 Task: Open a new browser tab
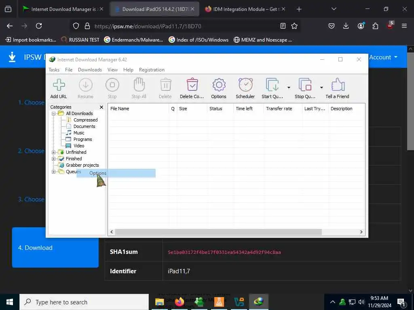pyautogui.click(x=299, y=9)
